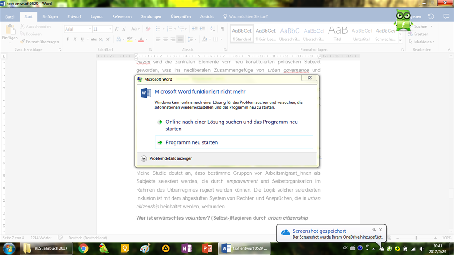The image size is (454, 255).
Task: Click the red font color button
Action: point(141,39)
